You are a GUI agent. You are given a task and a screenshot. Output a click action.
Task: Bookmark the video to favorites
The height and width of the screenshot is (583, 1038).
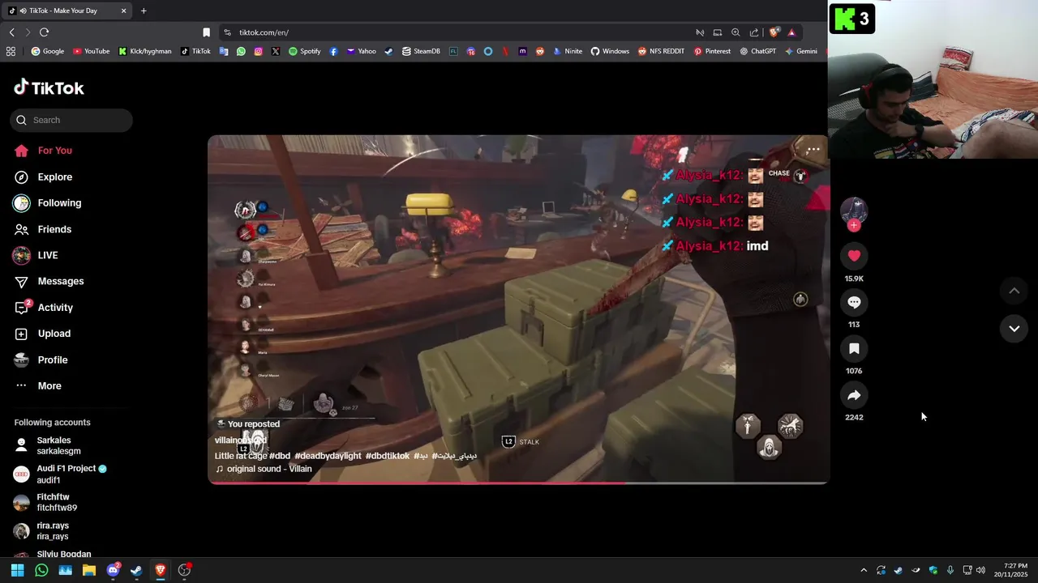click(854, 349)
